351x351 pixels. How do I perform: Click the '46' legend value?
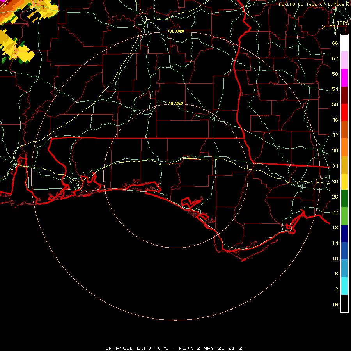(335, 120)
